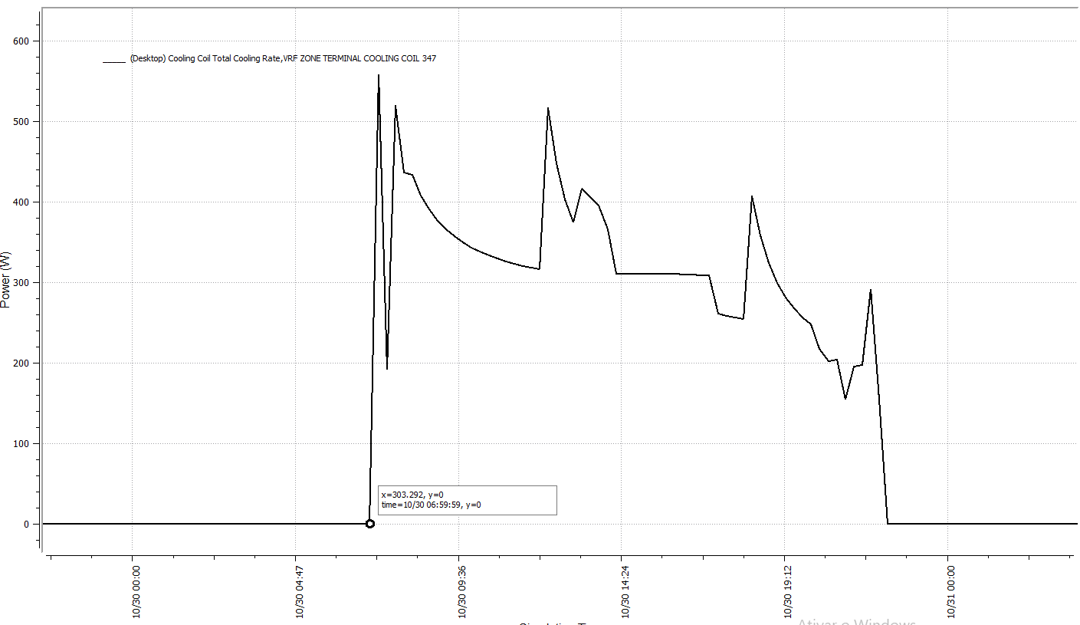
Task: Click the data point marker at 06:59:59
Action: point(370,524)
